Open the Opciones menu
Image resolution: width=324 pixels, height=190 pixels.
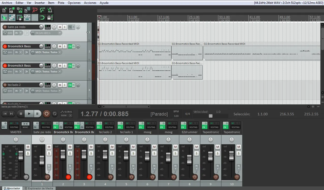click(x=74, y=3)
